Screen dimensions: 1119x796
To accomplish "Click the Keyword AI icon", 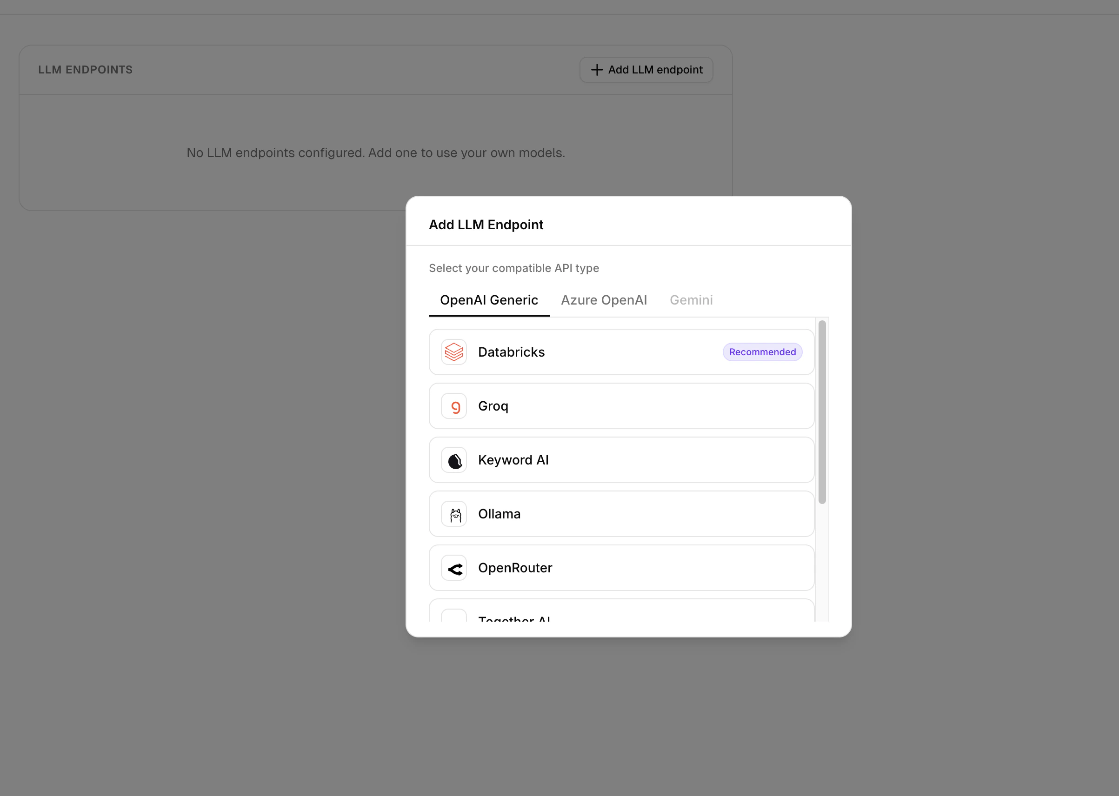I will [x=453, y=460].
